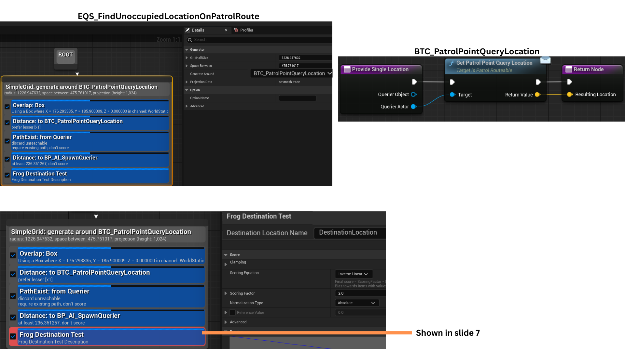Click Provide Single Location execution output pin
The height and width of the screenshot is (351, 625).
(414, 82)
